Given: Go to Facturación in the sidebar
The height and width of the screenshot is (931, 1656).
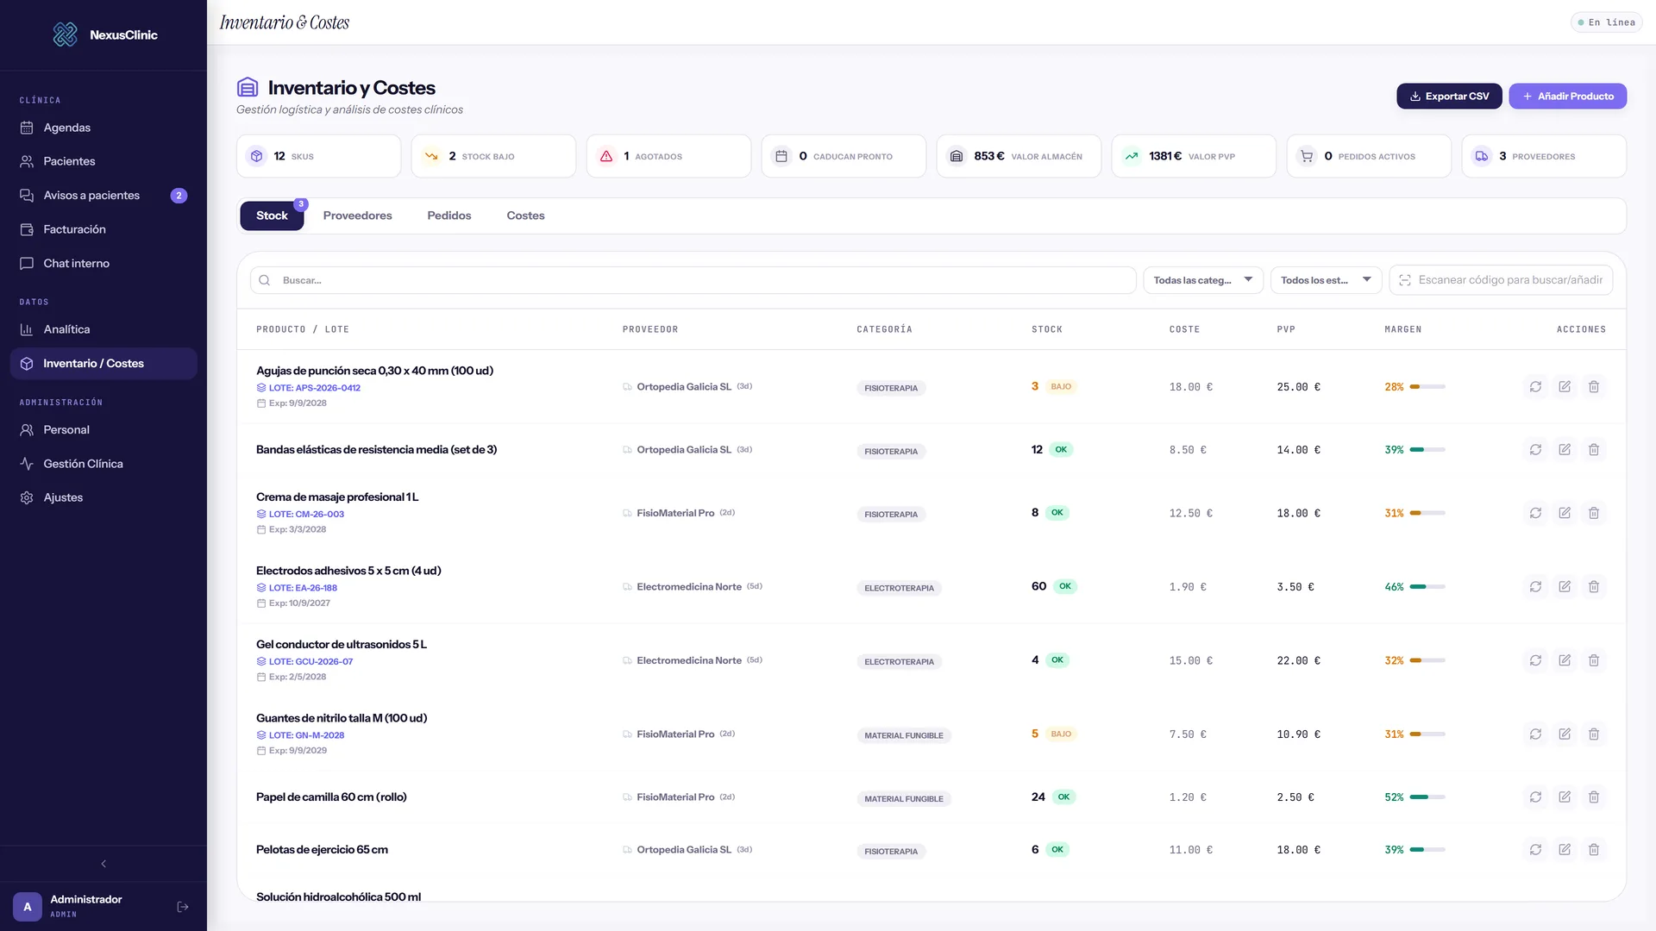Looking at the screenshot, I should 103,229.
